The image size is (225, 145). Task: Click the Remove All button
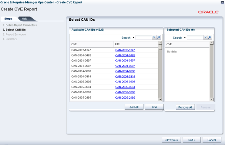[185, 107]
